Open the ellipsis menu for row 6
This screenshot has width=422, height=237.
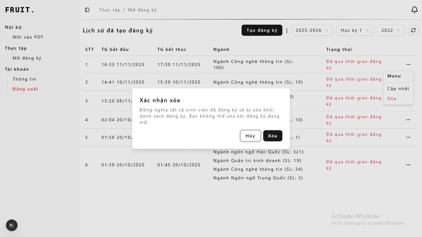(408, 165)
